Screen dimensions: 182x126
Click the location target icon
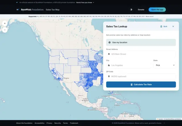click(109, 42)
